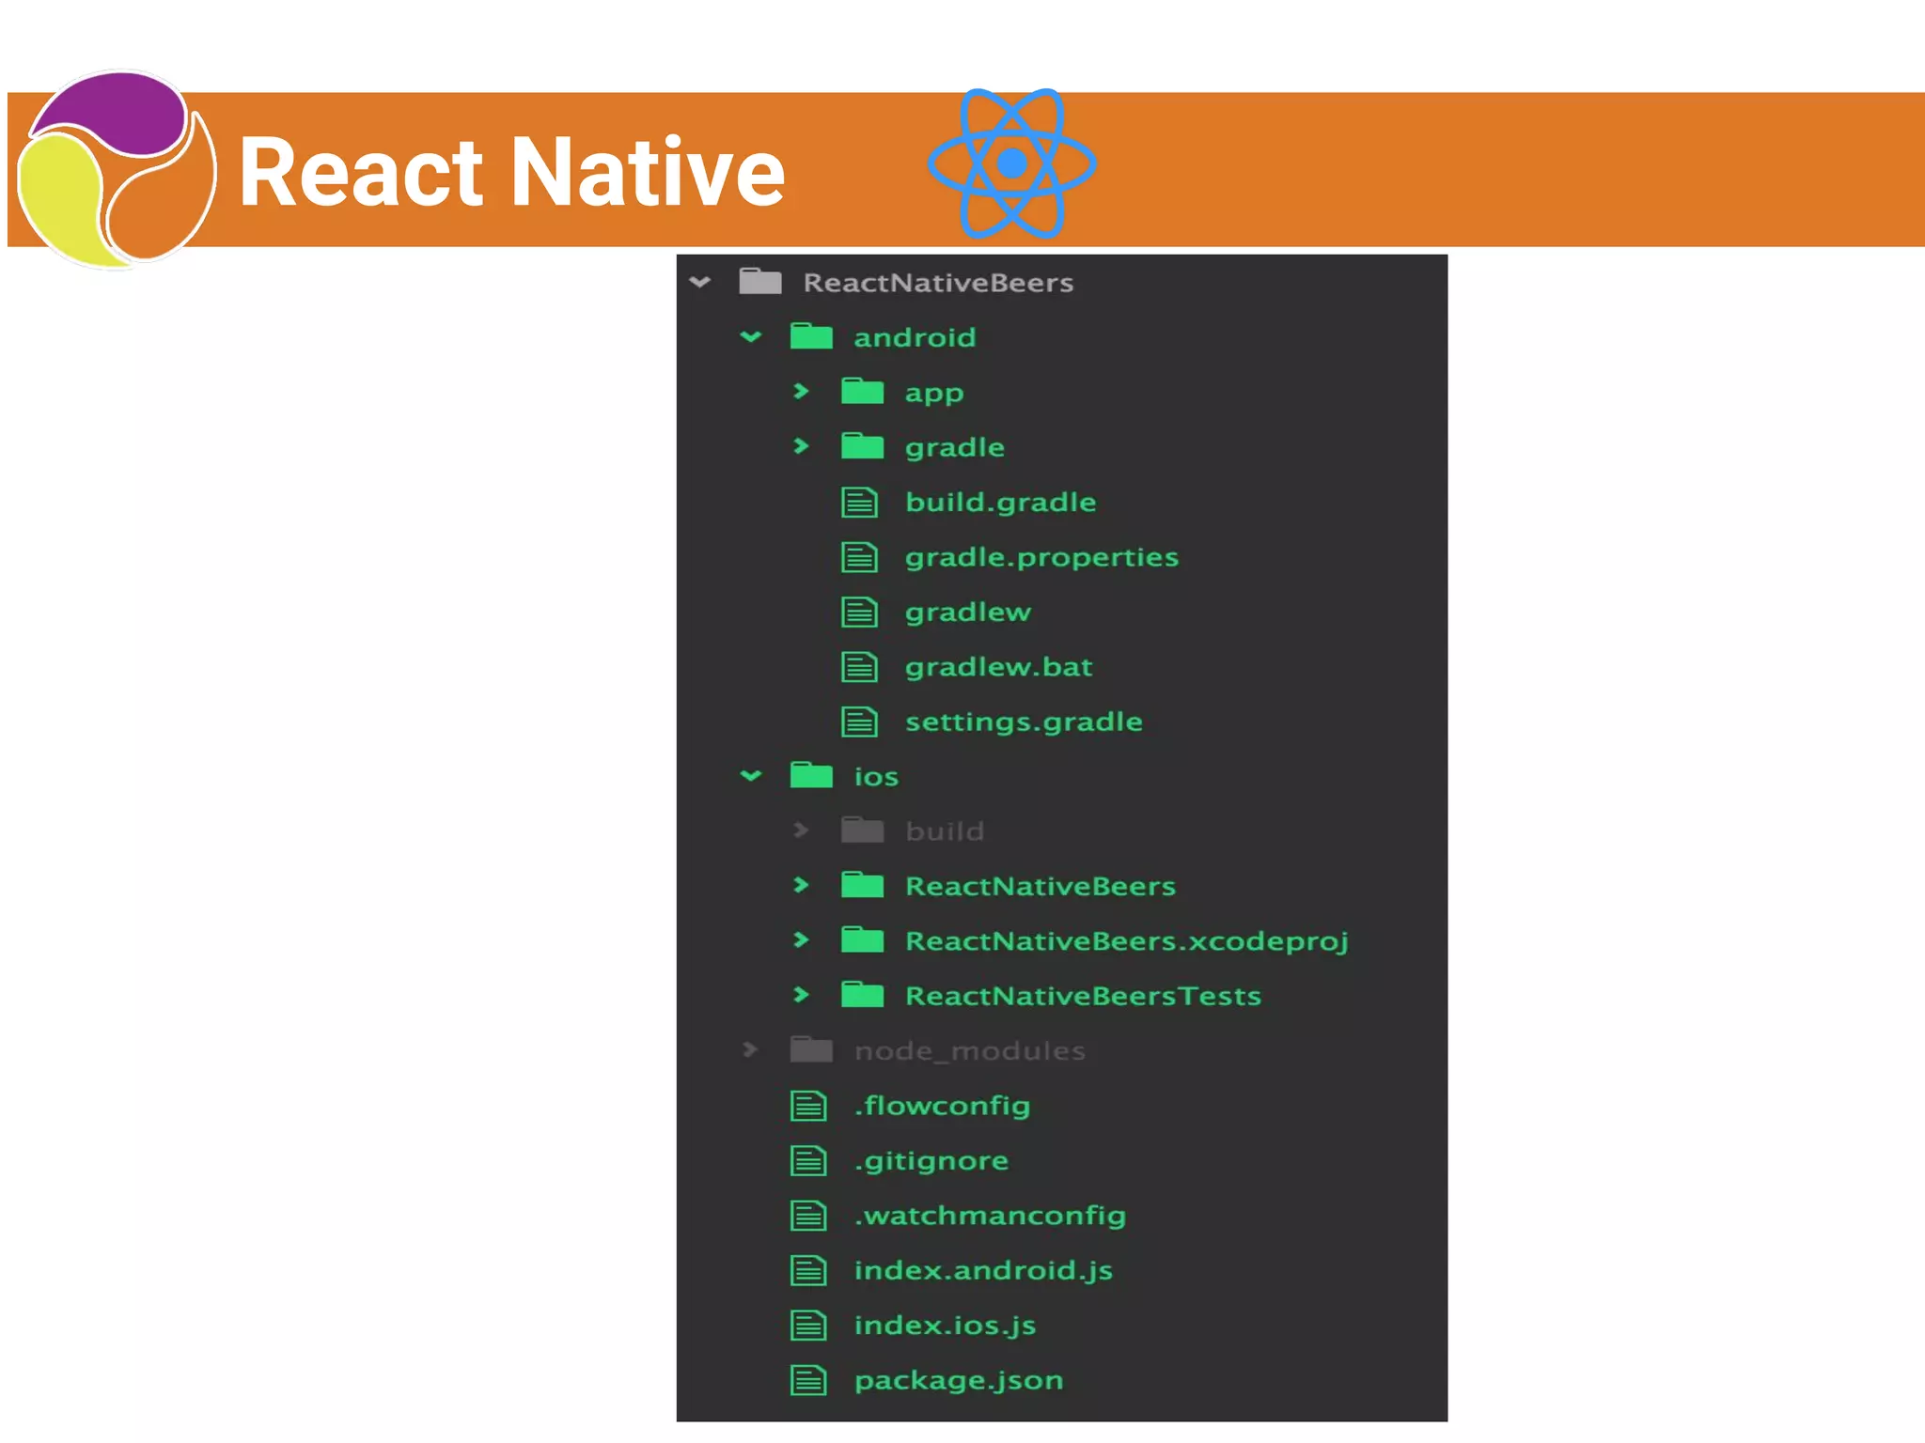Select the node_modules folder name
The width and height of the screenshot is (1925, 1443).
970,1051
